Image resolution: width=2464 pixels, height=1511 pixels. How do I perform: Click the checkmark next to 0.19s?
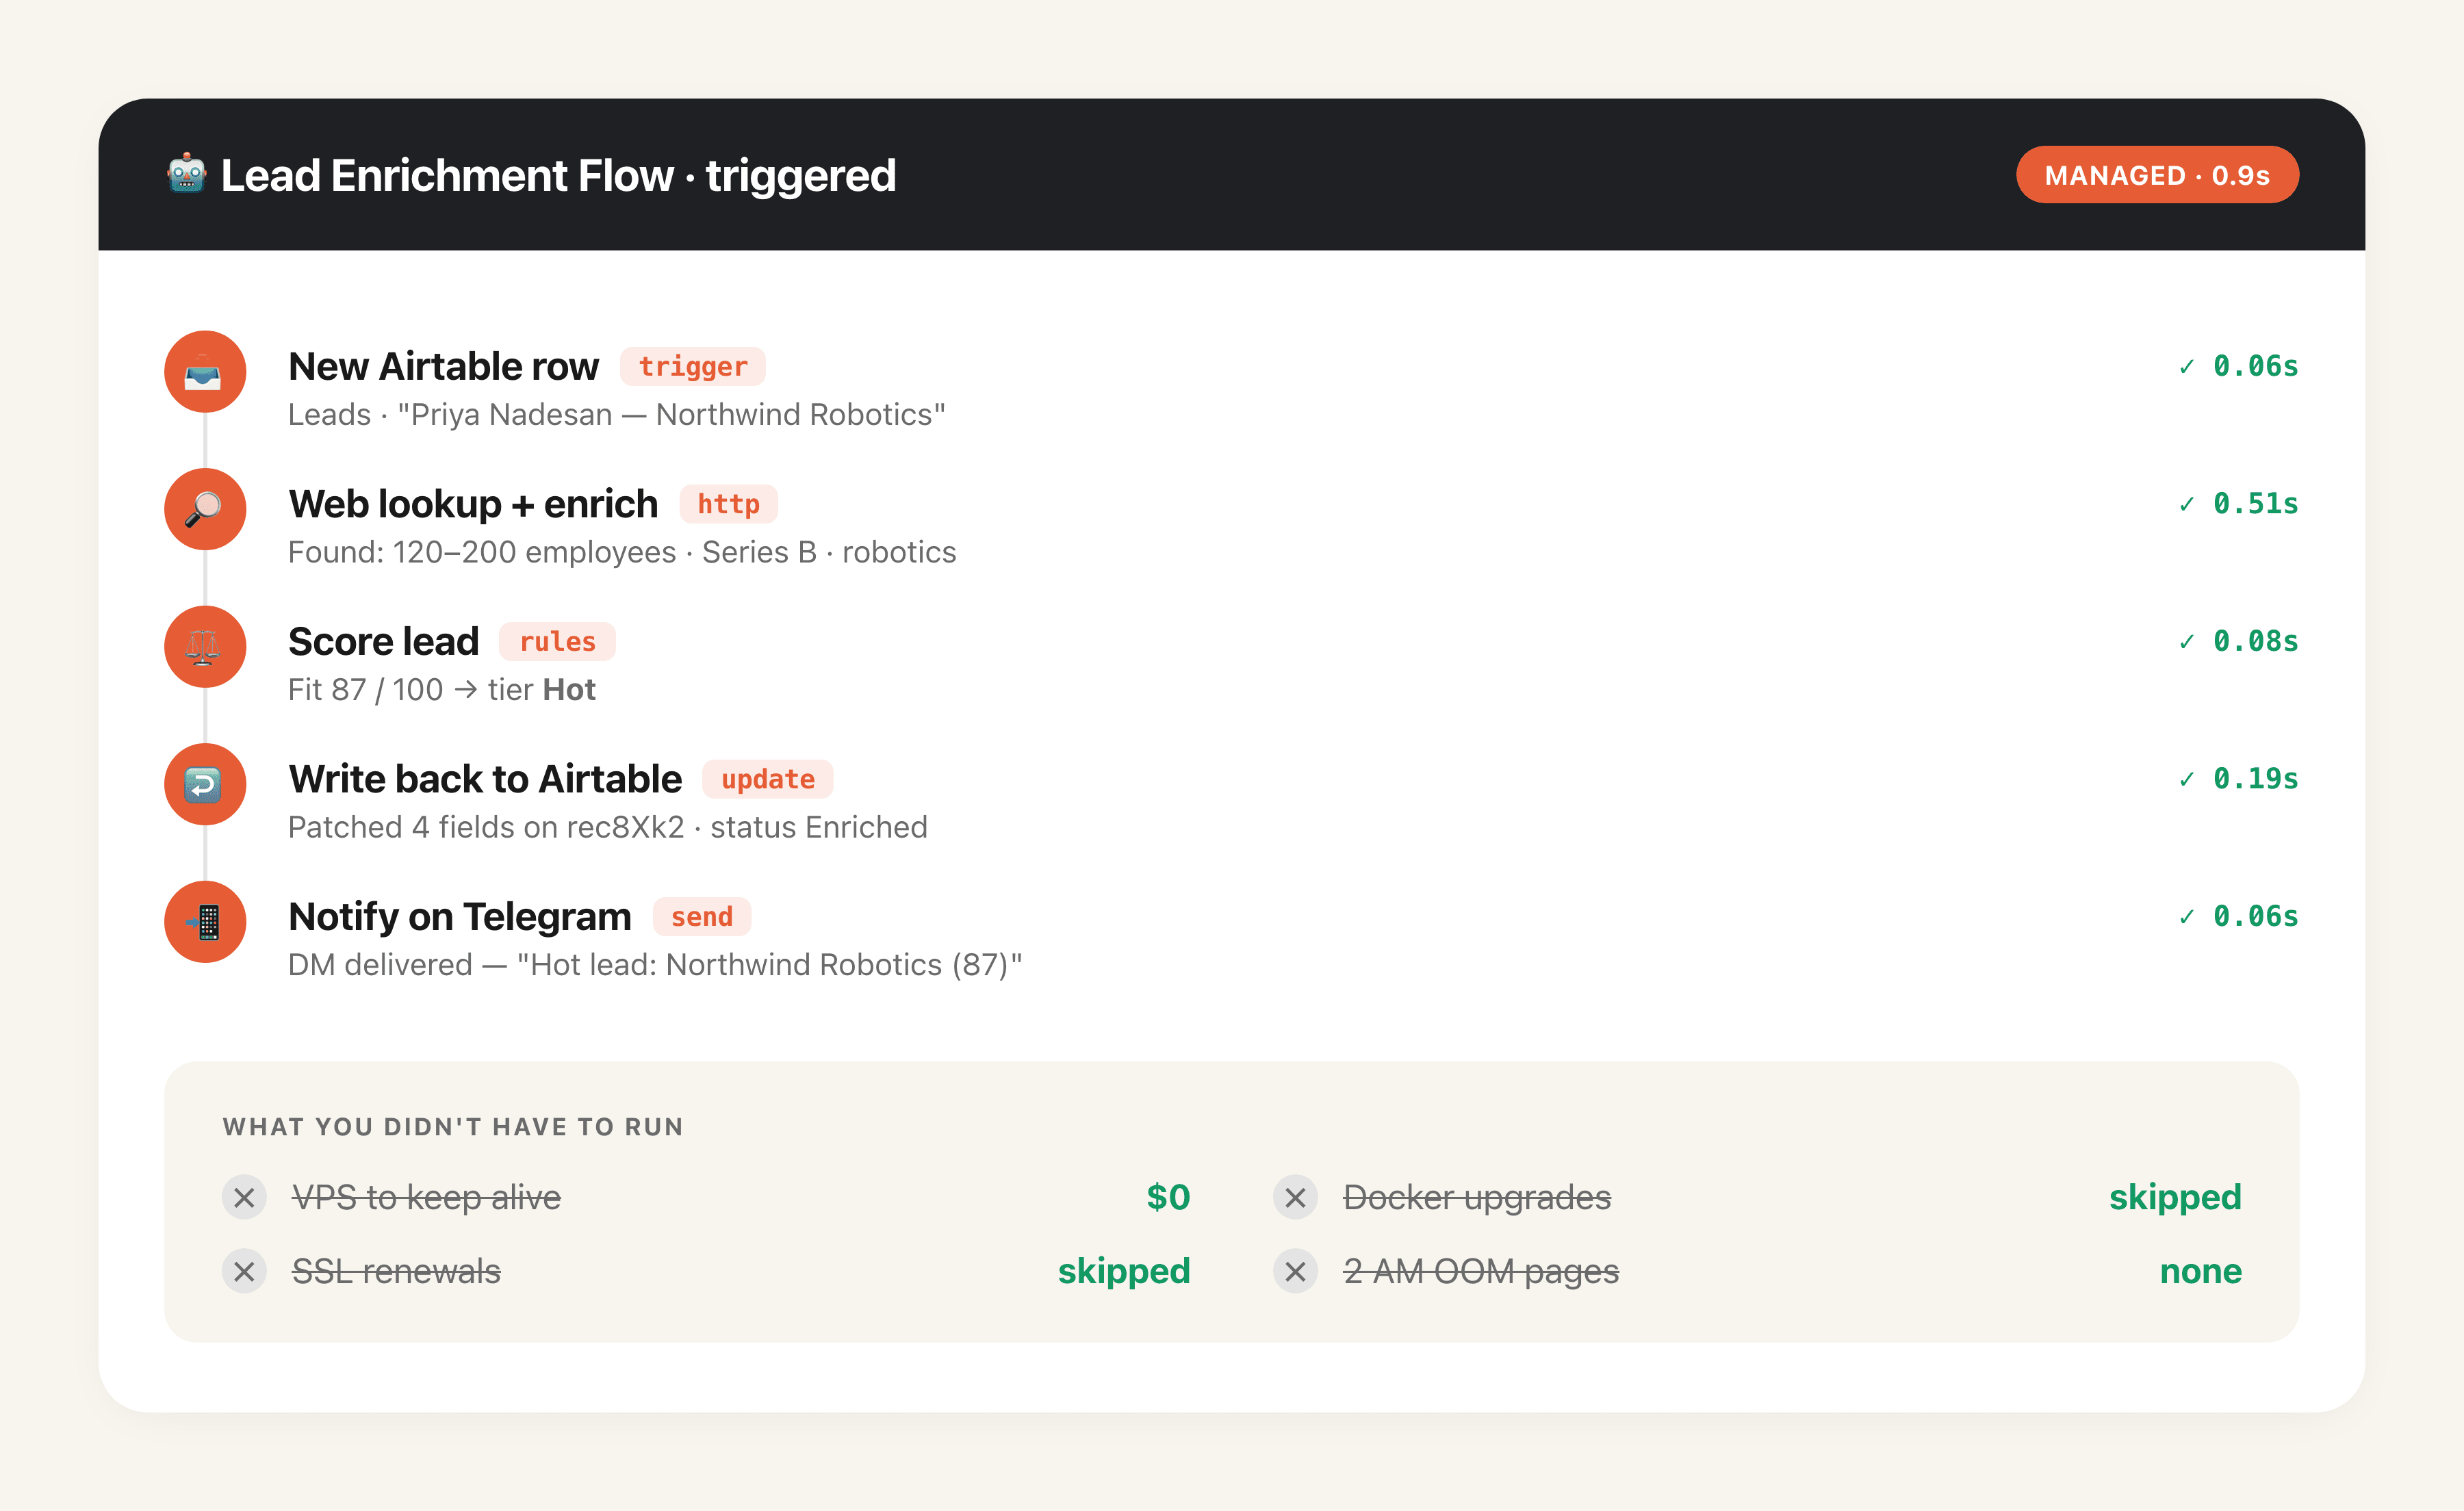pos(2187,779)
